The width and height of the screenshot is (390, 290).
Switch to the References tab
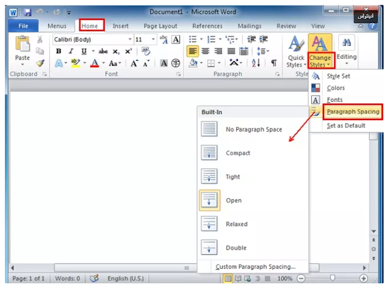tap(208, 26)
